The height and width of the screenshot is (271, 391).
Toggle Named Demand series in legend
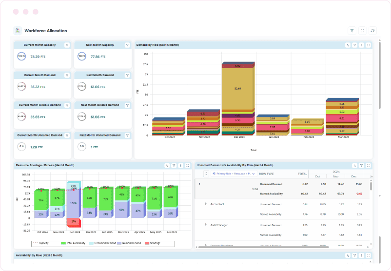coord(129,243)
